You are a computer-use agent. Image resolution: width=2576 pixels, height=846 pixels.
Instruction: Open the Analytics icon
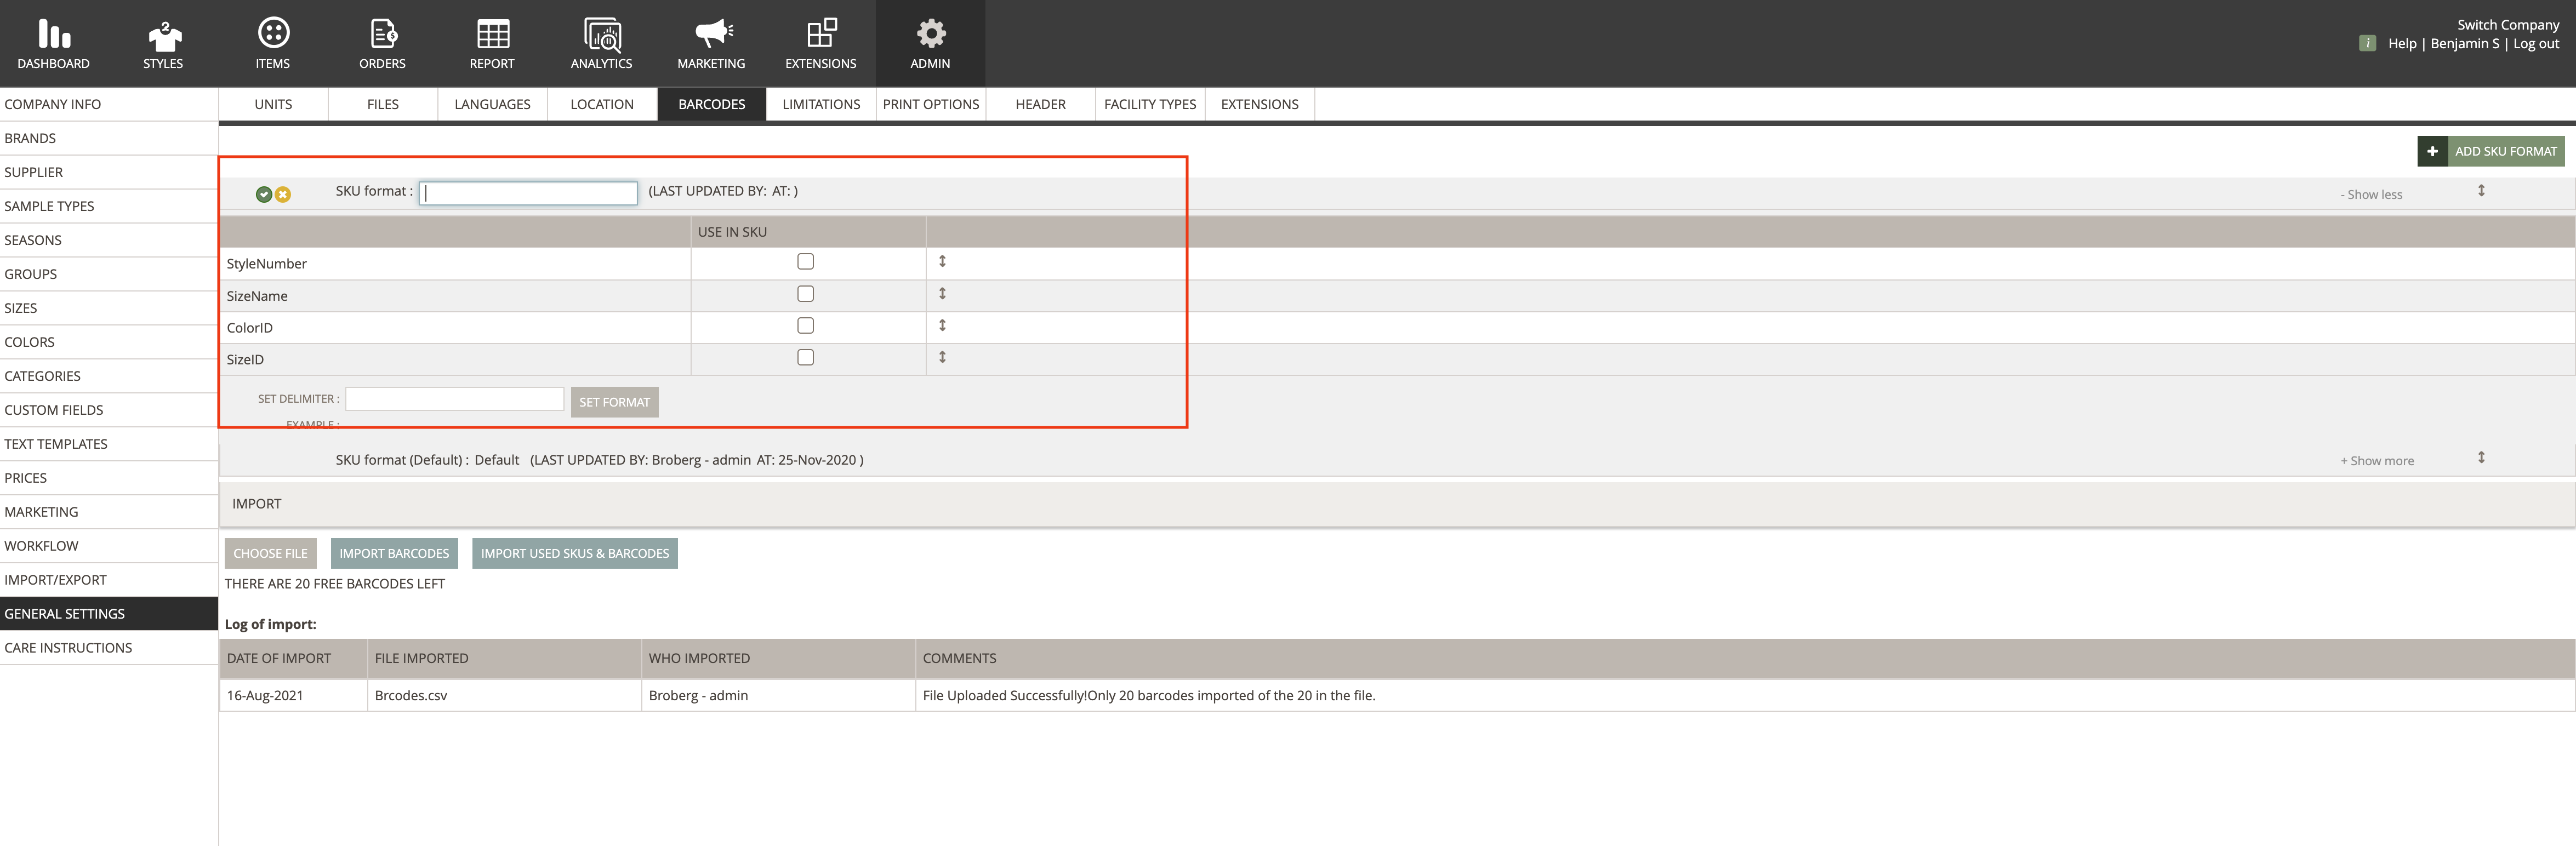click(x=602, y=35)
